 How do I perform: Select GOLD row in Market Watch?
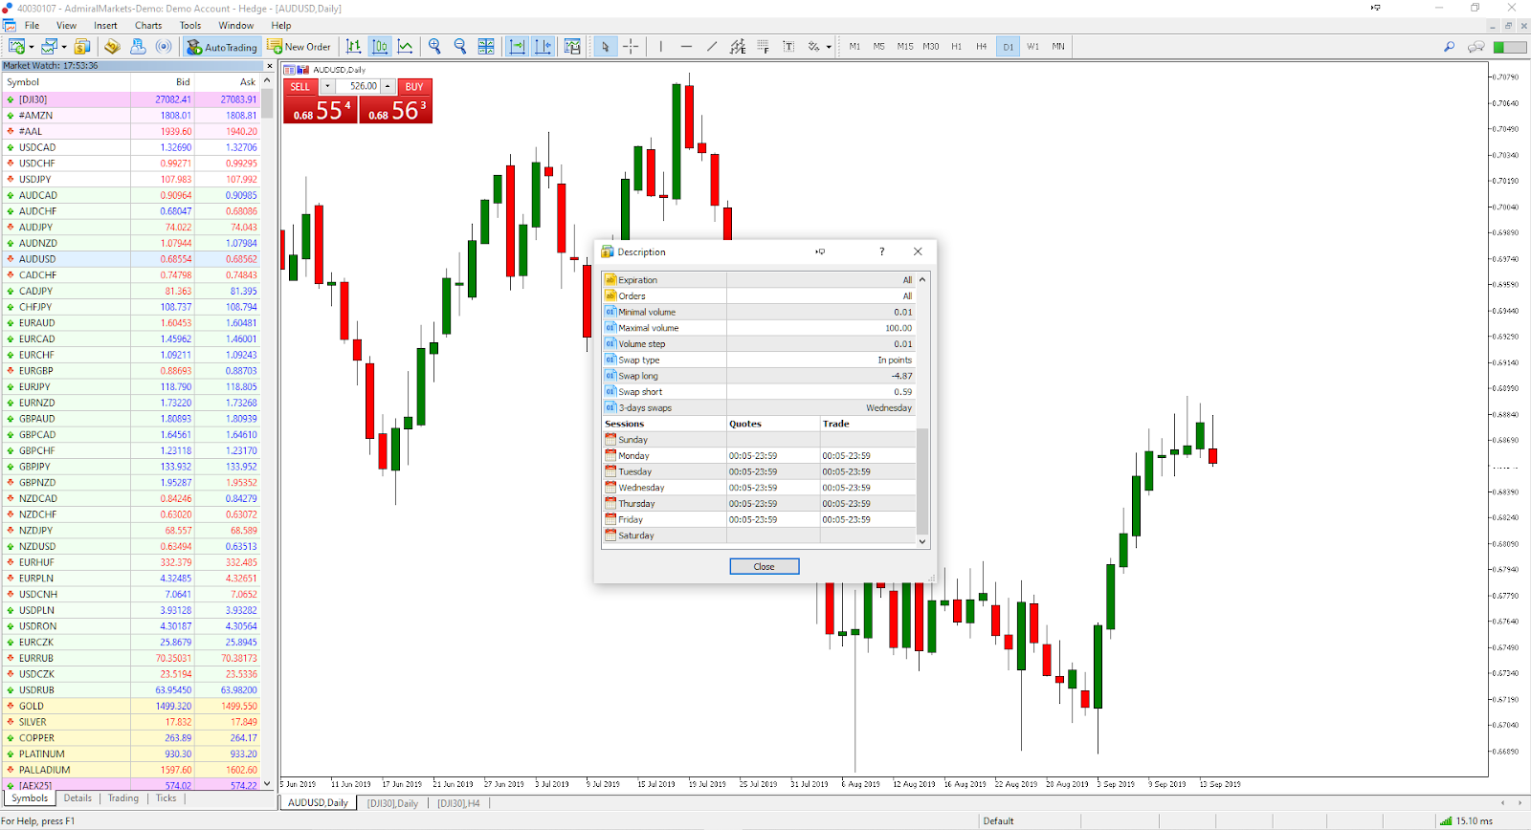coord(130,706)
